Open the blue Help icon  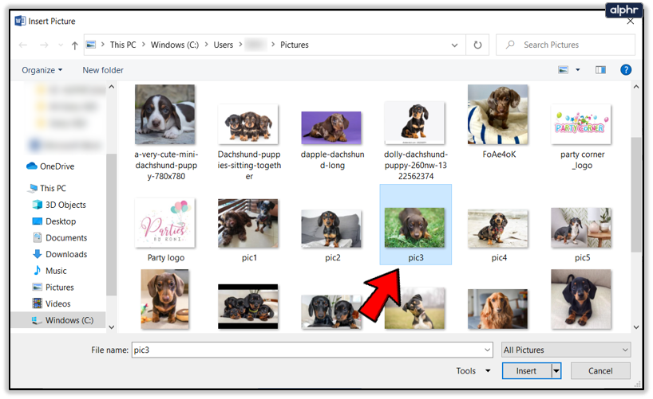(626, 70)
